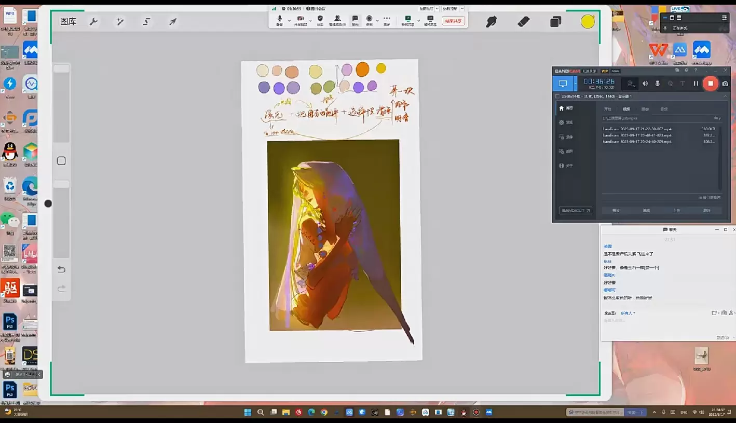Switch to the 视频 tab in Bandicam

[626, 109]
